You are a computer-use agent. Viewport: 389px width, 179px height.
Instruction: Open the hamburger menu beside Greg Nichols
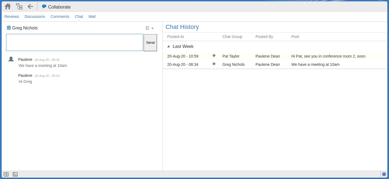click(x=9, y=28)
